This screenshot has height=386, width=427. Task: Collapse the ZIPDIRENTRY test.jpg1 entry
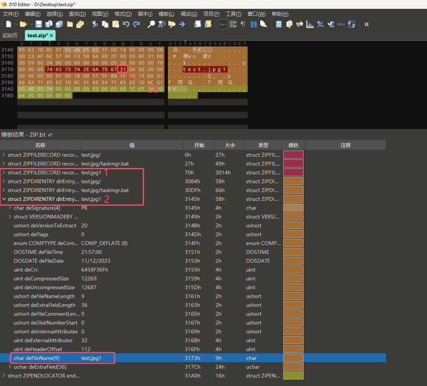coord(4,199)
